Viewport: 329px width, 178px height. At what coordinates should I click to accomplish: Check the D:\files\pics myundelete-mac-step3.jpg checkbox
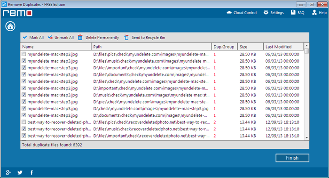coord(23,54)
